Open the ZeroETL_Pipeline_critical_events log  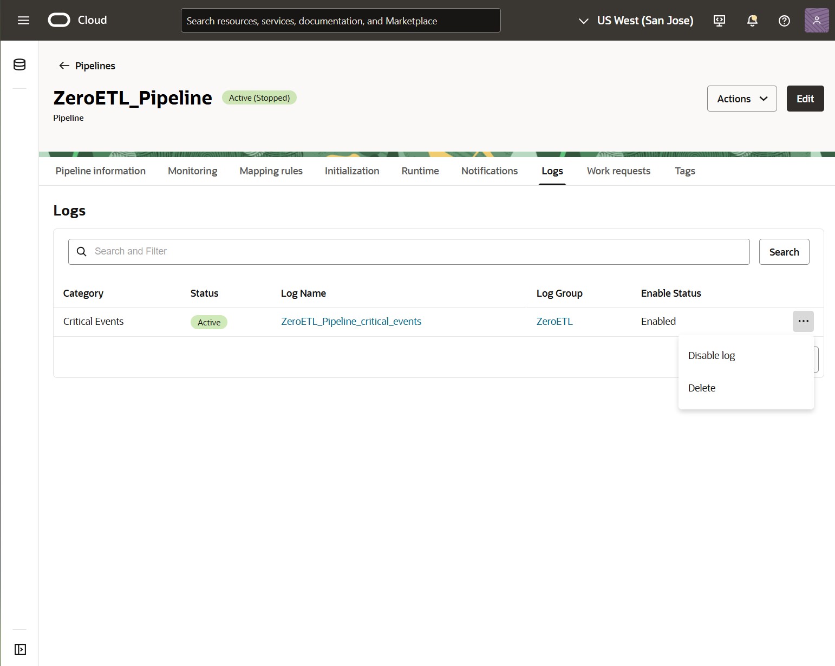(351, 321)
